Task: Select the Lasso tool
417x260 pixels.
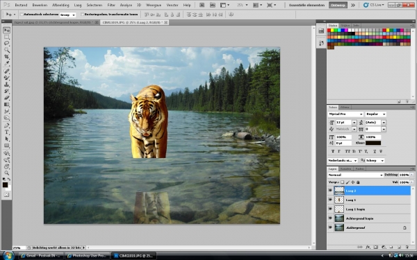Action: click(x=7, y=43)
